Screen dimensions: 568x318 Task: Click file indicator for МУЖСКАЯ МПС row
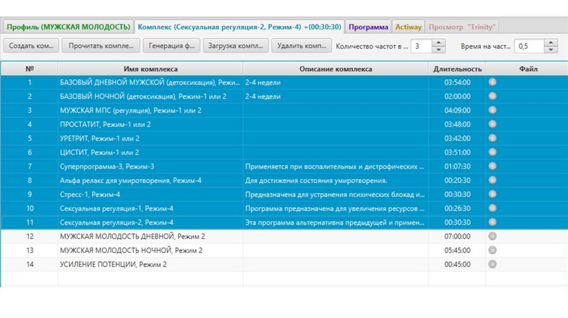493,110
